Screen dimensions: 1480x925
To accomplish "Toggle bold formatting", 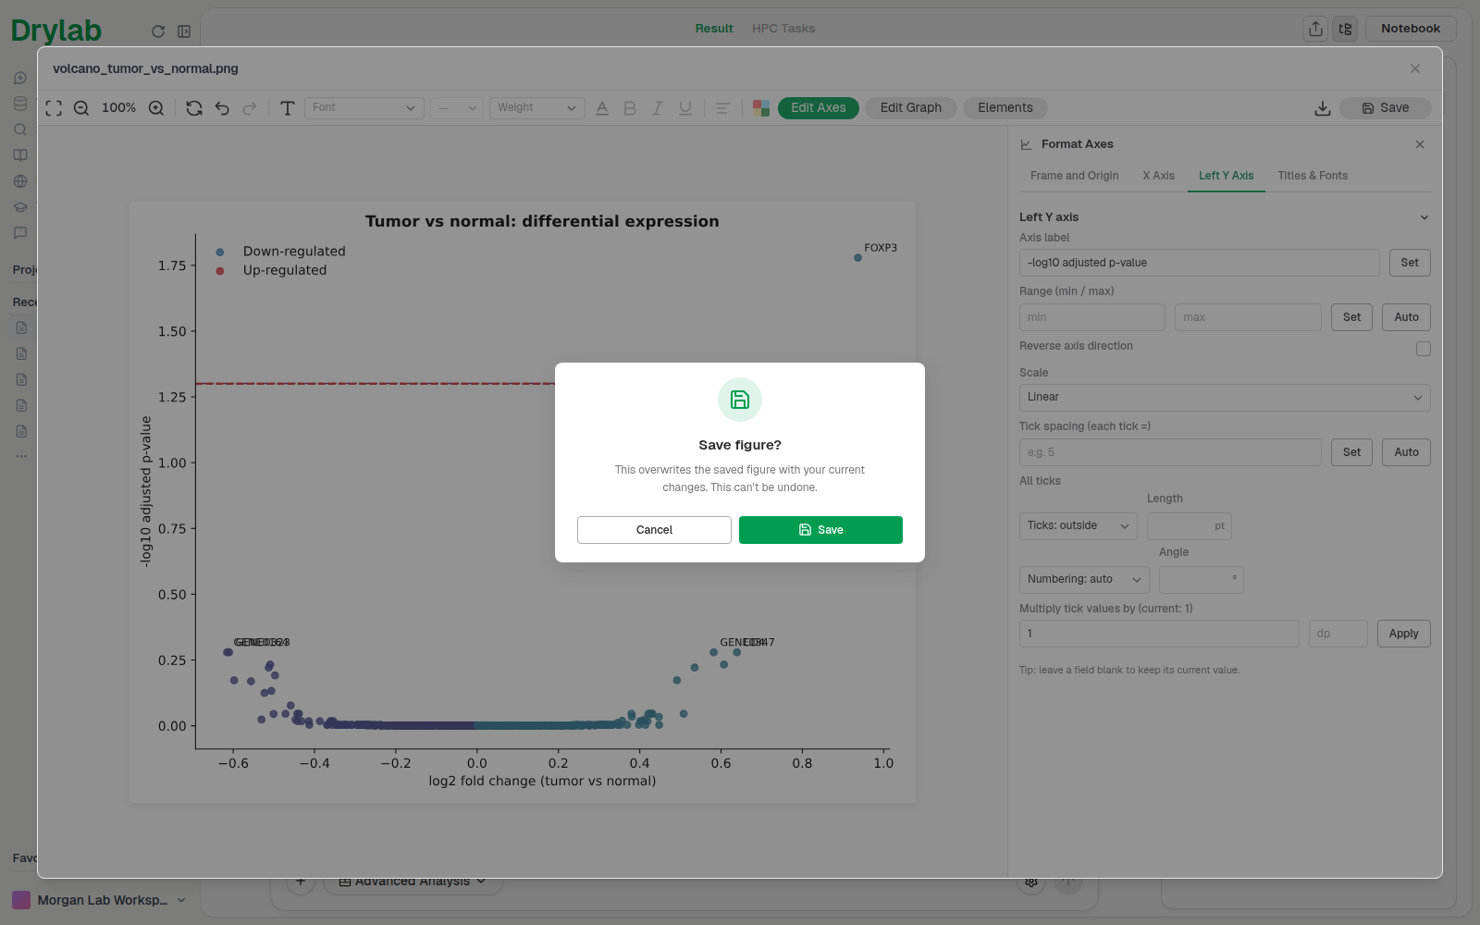I will pyautogui.click(x=630, y=108).
